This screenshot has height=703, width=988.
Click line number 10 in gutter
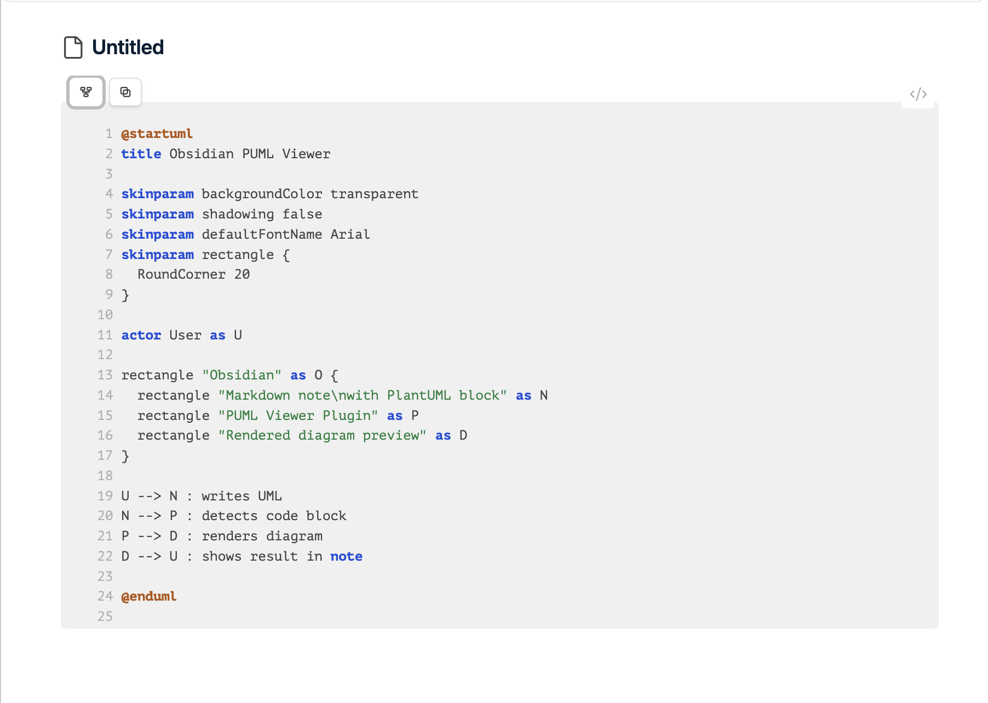tap(105, 315)
